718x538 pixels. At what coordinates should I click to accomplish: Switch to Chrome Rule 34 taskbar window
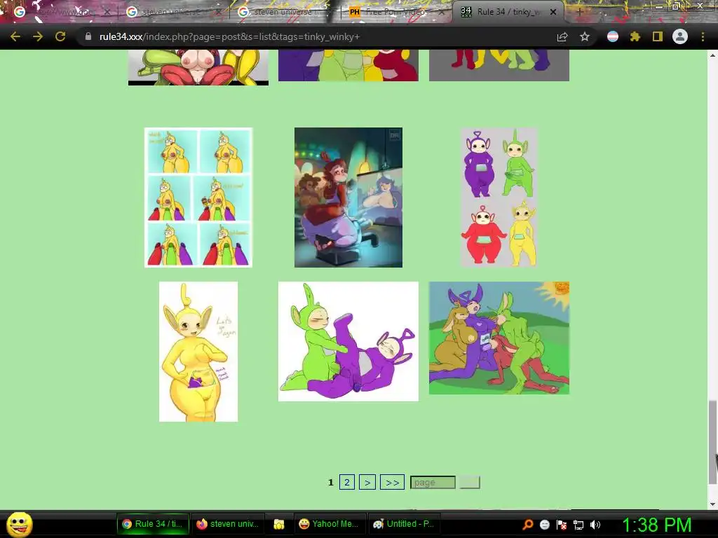pyautogui.click(x=153, y=524)
